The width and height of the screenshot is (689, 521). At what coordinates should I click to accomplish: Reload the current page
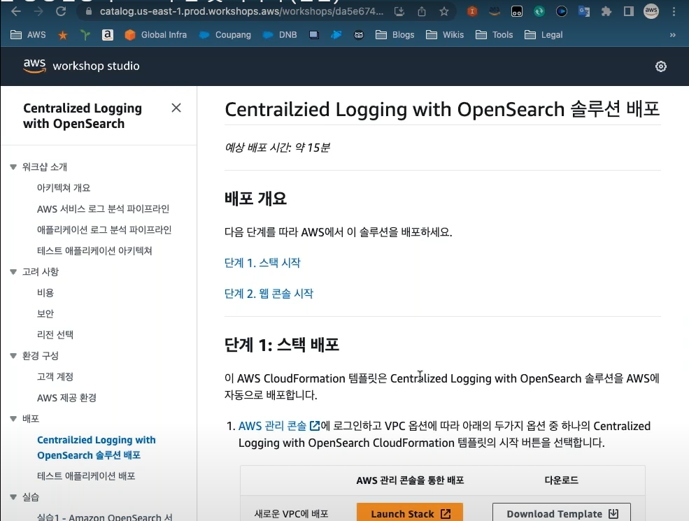coord(61,11)
